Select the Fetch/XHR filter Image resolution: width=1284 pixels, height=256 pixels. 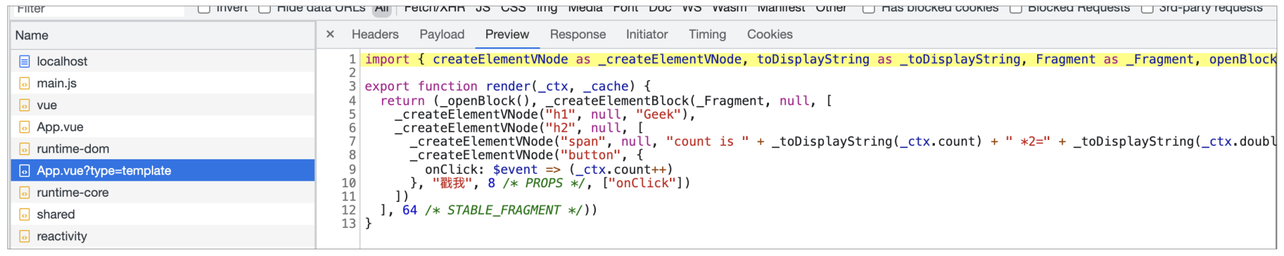pos(435,8)
